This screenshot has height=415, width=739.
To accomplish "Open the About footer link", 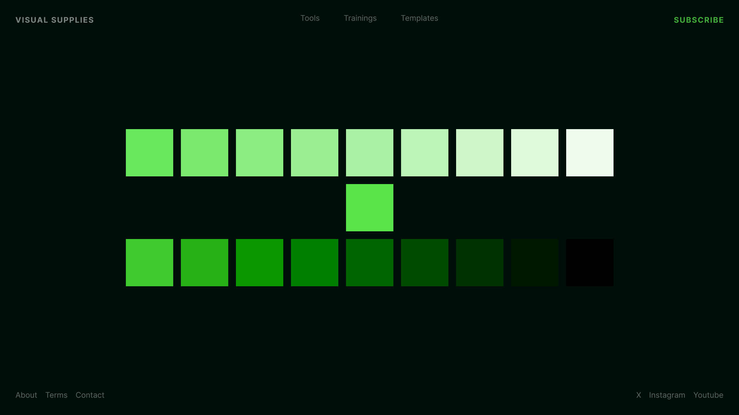I will pyautogui.click(x=26, y=395).
